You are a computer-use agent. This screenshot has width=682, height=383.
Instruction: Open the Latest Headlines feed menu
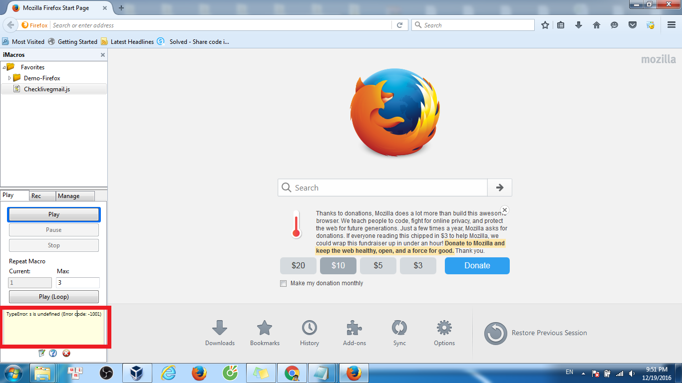coord(127,42)
